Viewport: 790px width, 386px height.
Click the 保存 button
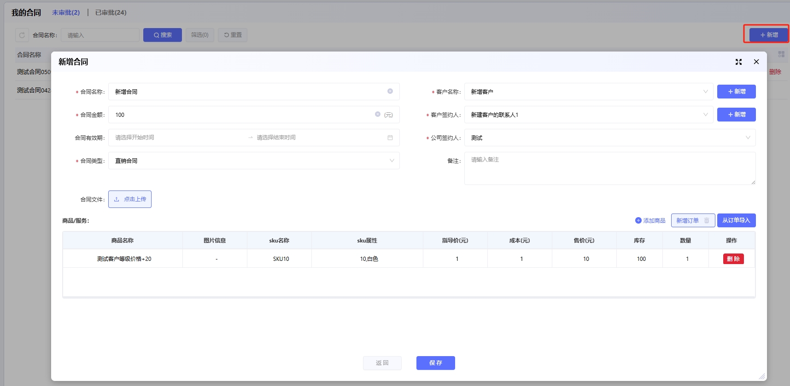click(435, 363)
